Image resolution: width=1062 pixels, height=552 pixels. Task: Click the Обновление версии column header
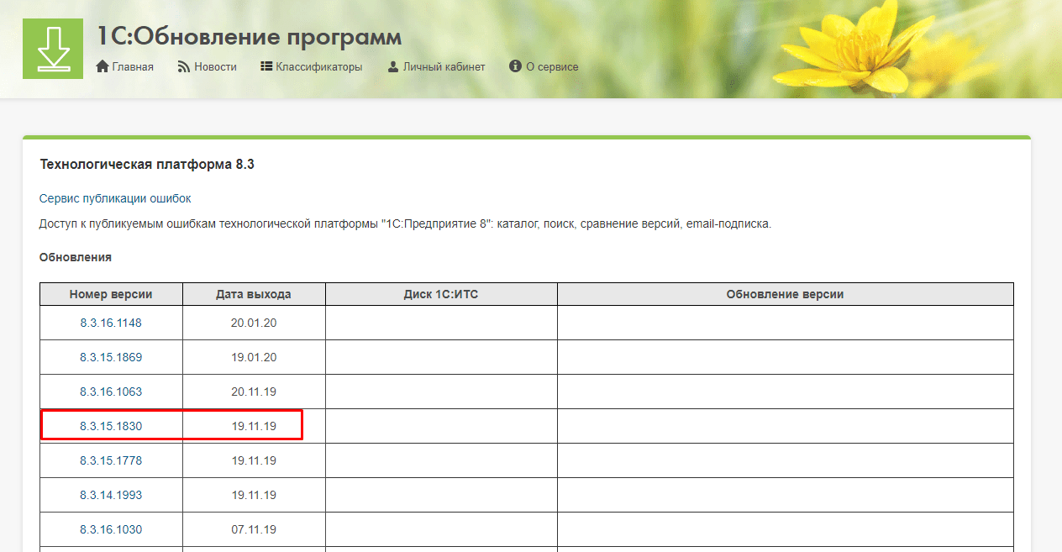click(786, 294)
